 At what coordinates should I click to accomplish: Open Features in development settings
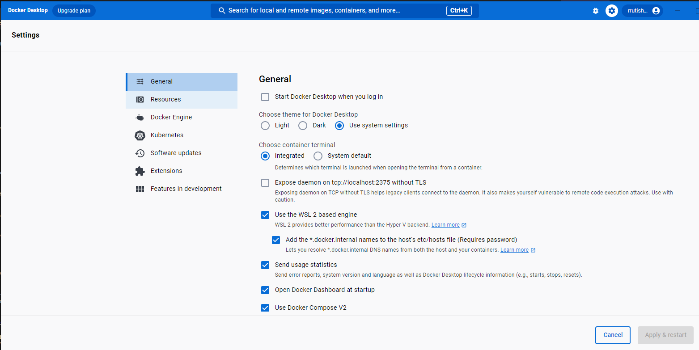pos(186,189)
